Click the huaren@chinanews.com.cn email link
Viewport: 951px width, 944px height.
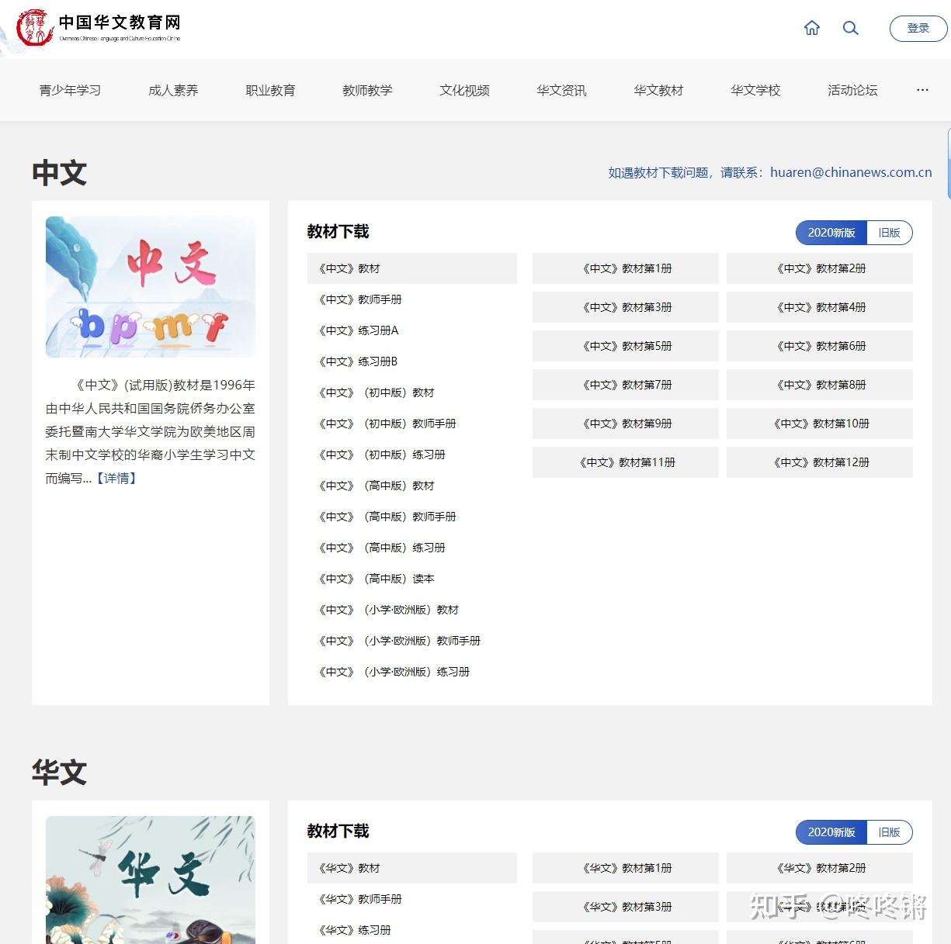click(x=849, y=172)
